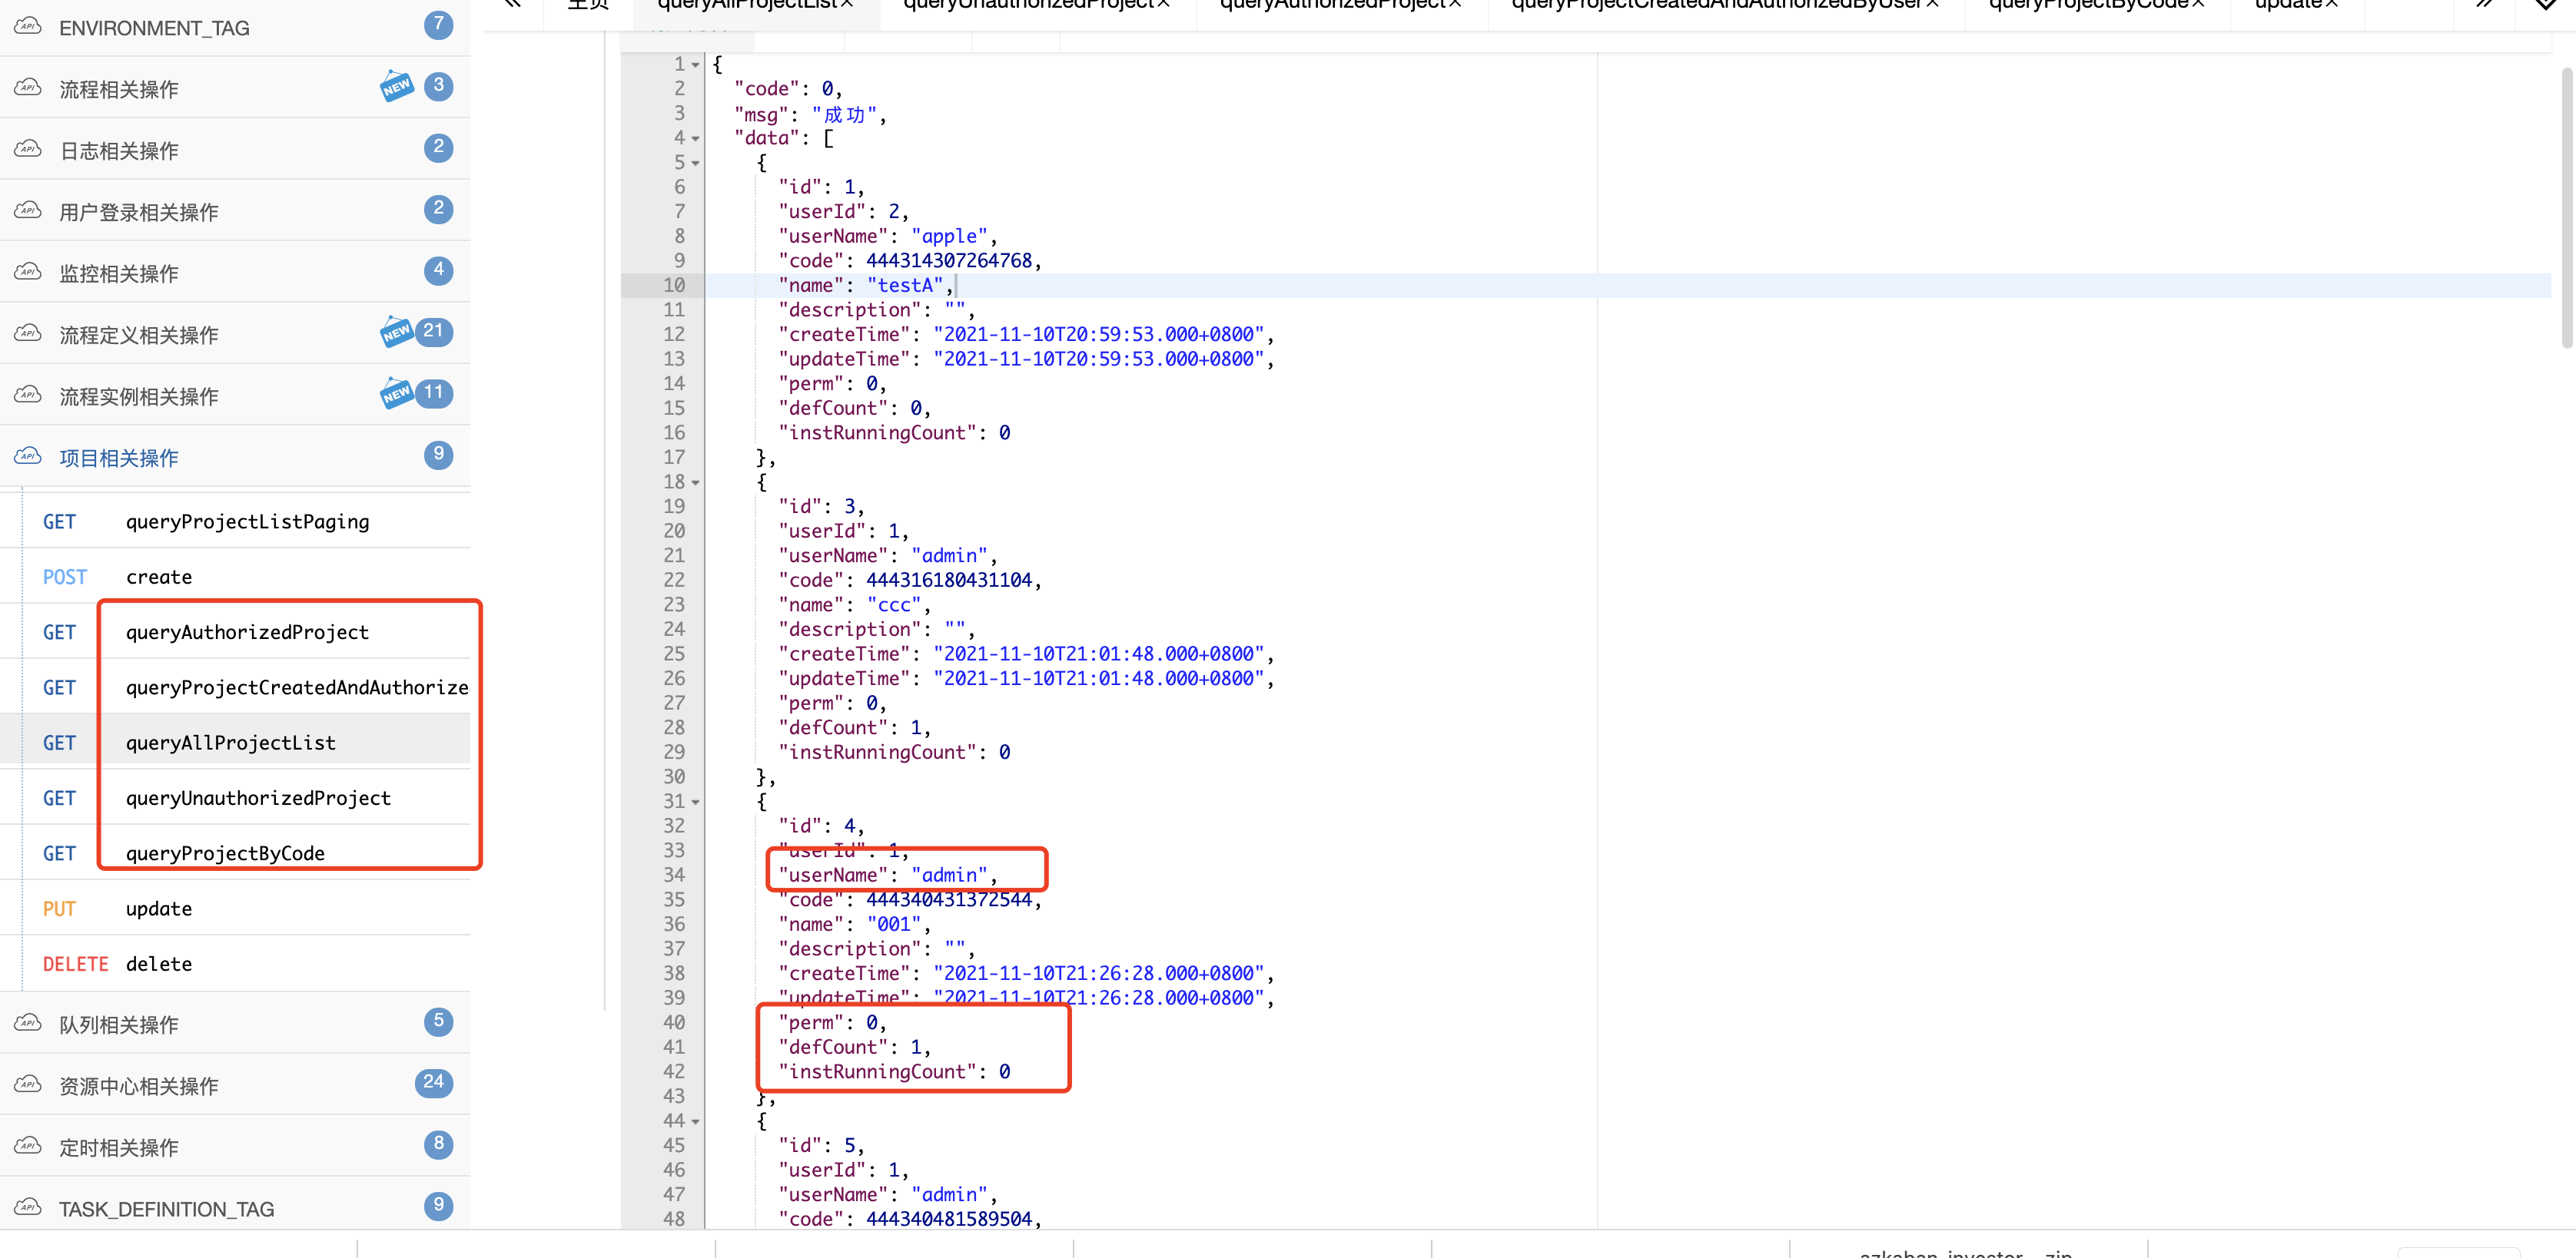Image resolution: width=2576 pixels, height=1258 pixels.
Task: Open the DELETE delete endpoint
Action: [158, 964]
